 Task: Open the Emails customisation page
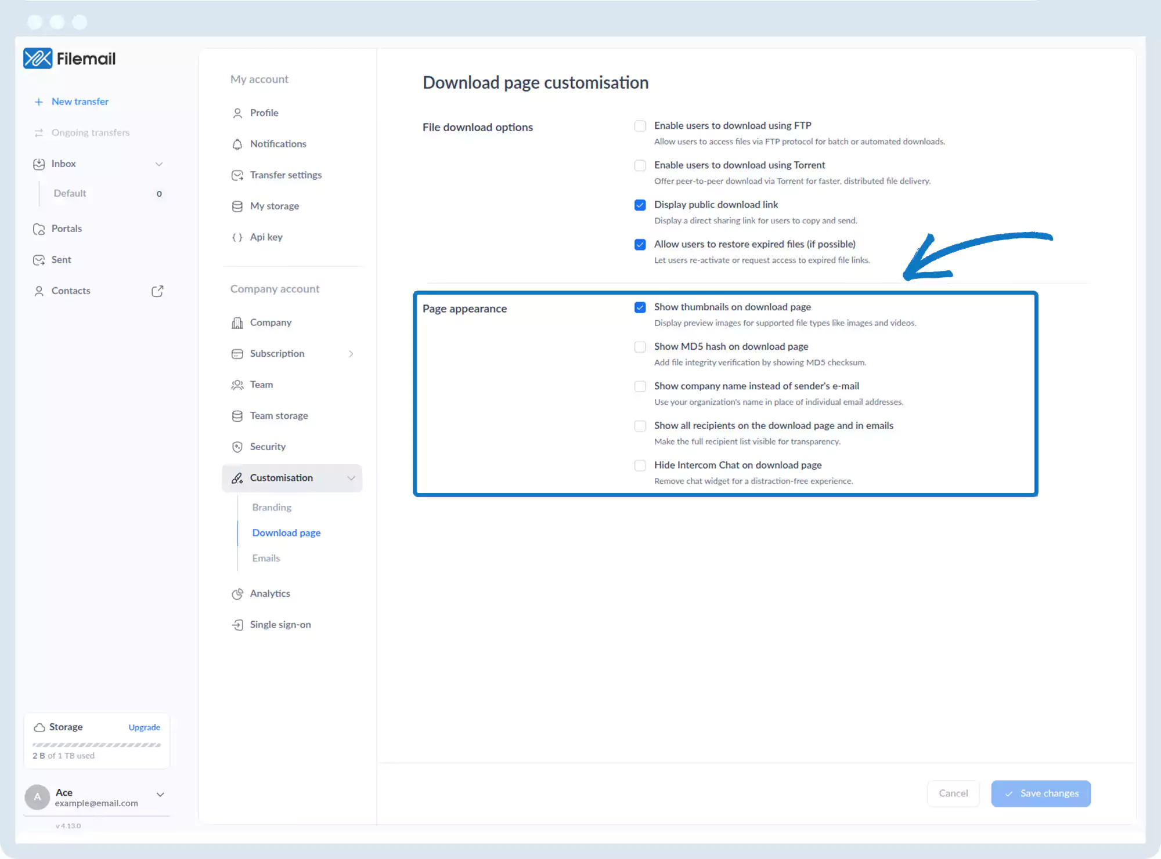[x=266, y=559]
